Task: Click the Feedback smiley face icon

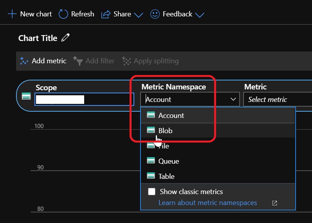Action: (x=155, y=14)
